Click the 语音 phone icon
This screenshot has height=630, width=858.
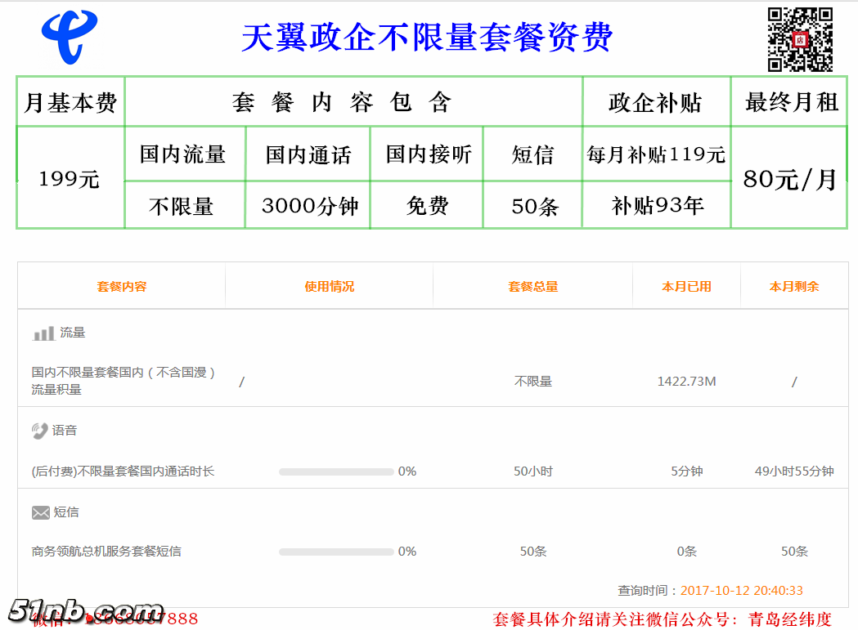(40, 431)
